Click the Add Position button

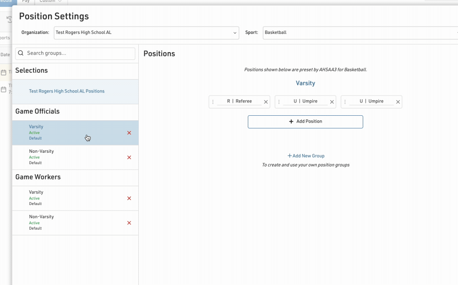pos(305,122)
